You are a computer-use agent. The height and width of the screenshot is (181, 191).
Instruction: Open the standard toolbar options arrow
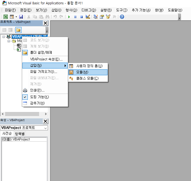(179, 17)
